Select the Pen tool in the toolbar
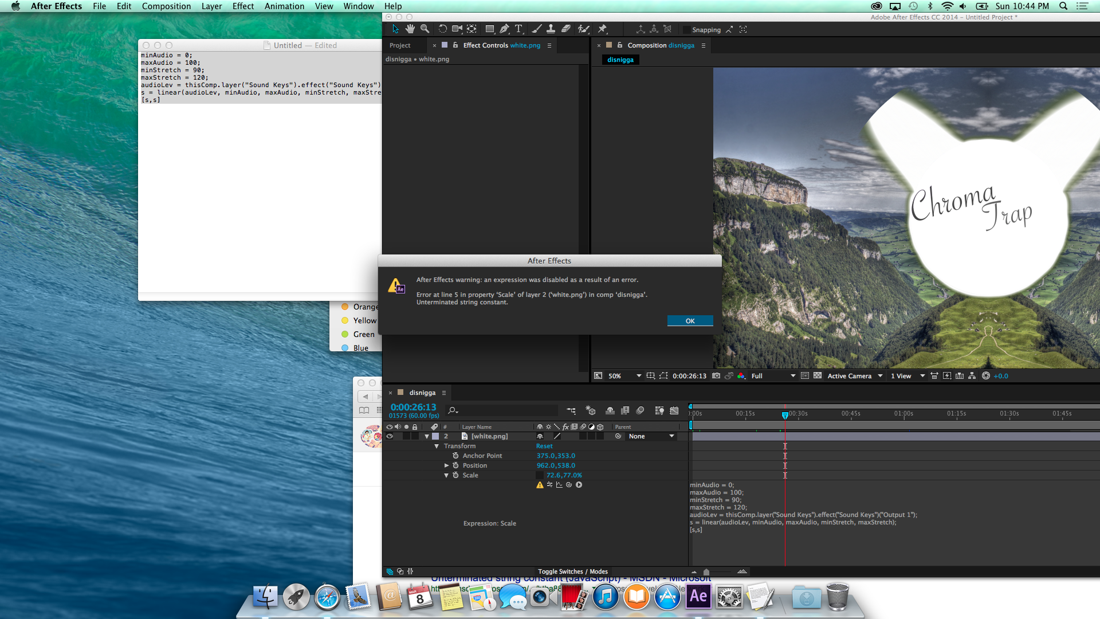Image resolution: width=1100 pixels, height=619 pixels. pos(505,29)
